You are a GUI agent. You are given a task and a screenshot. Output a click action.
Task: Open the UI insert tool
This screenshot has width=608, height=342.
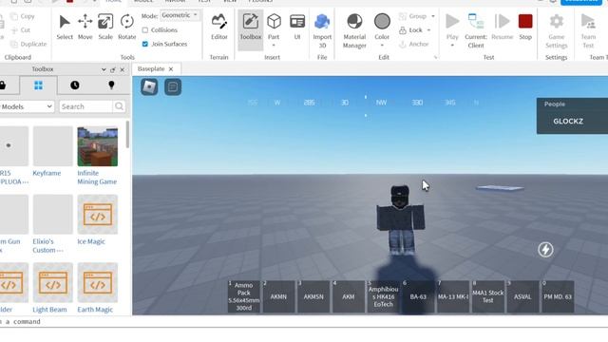[x=297, y=28]
